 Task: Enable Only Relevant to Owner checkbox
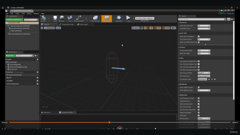[199, 98]
